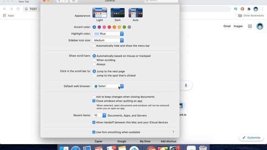This screenshot has width=267, height=150.
Task: Choose the blue accent color
Action: 94,27
